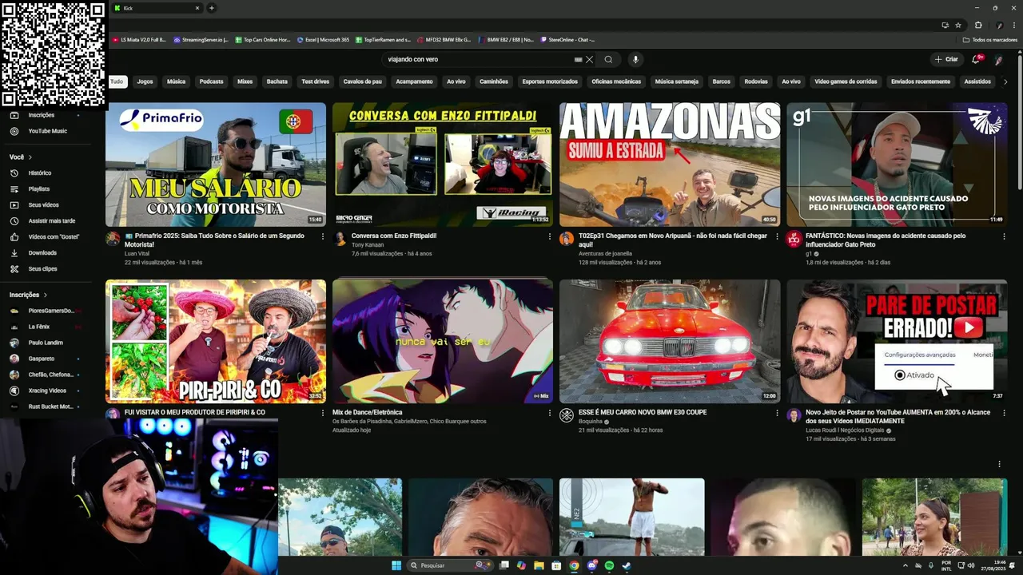Open the notifications bell

click(975, 59)
